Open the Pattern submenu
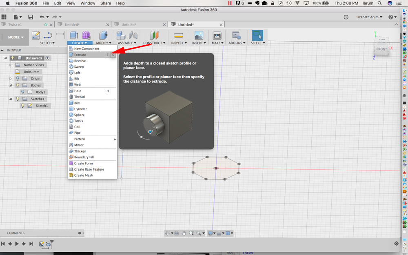Viewport: 408px width, 255px height. (92, 139)
